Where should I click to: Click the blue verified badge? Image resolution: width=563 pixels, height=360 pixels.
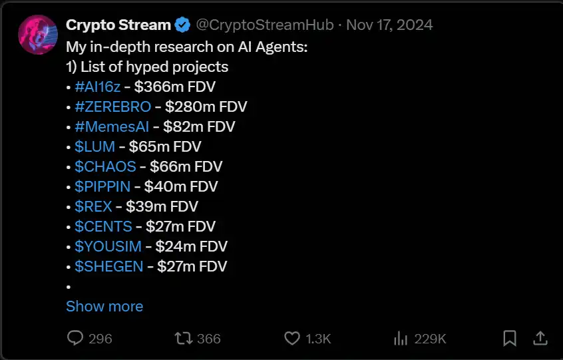pos(182,25)
